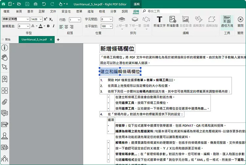The height and width of the screenshot is (165, 246).
Task: Open the attachments paperclip panel
Action: 5,102
